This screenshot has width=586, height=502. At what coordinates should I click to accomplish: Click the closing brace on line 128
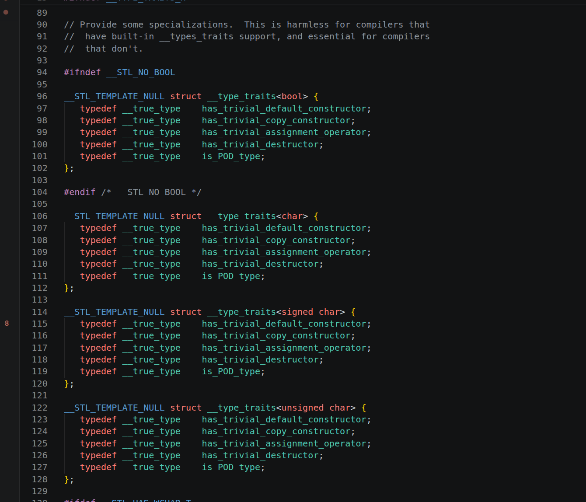coord(66,479)
